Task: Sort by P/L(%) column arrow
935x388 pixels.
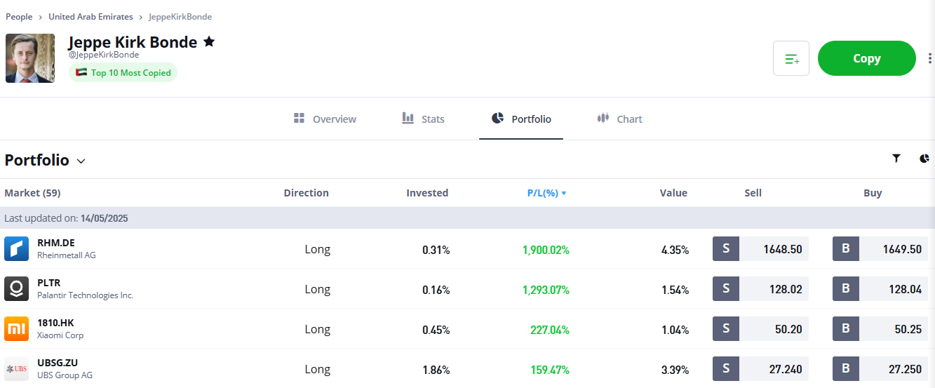Action: pyautogui.click(x=564, y=193)
